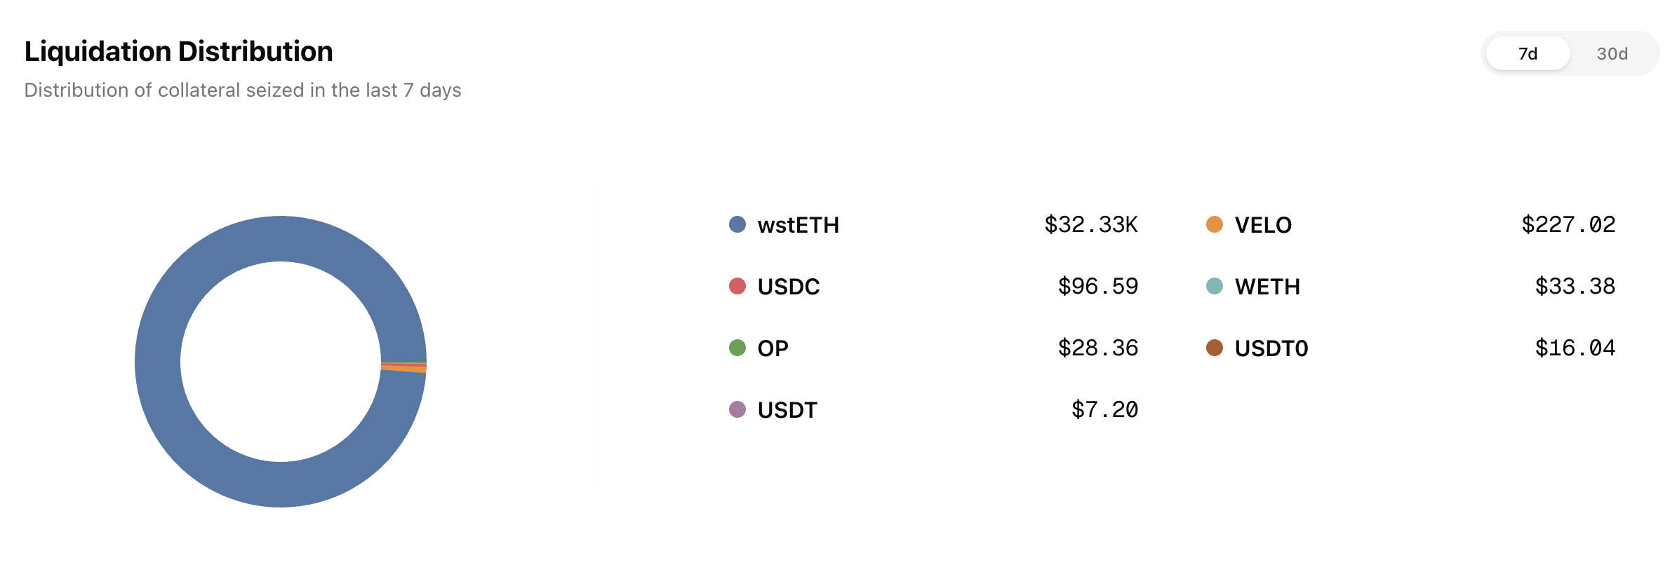Viewport: 1677px width, 579px height.
Task: Select the OP legend label
Action: (773, 348)
